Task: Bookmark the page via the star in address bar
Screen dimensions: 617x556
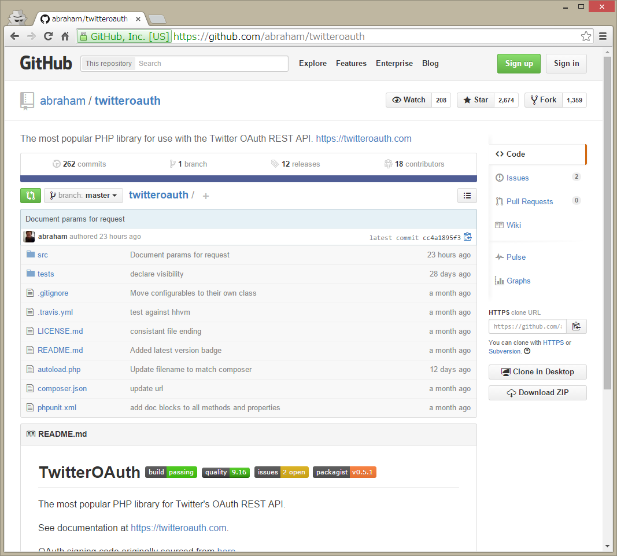Action: coord(586,36)
